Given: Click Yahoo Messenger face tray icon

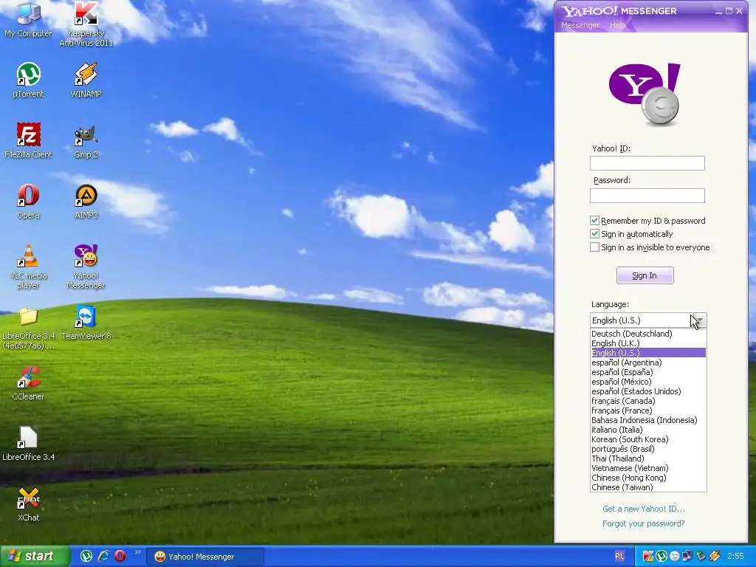Looking at the screenshot, I should point(675,557).
